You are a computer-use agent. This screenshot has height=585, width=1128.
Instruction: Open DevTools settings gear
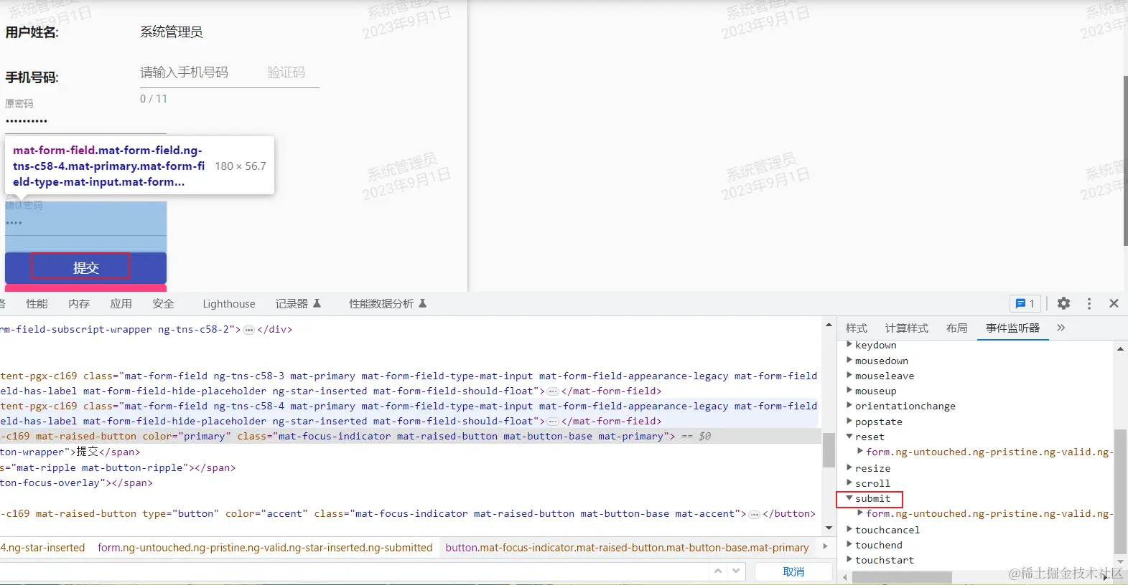tap(1063, 303)
